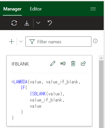Add a new name with plus icon
This screenshot has width=105, height=128.
[12, 42]
